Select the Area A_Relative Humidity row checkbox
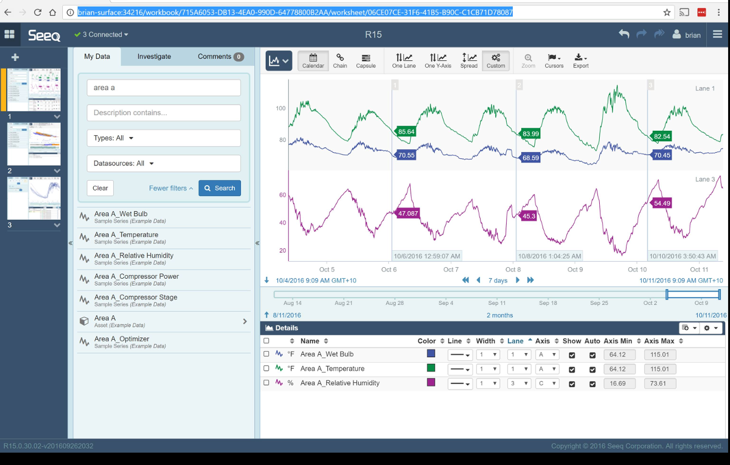Viewport: 730px width, 465px height. pos(266,383)
